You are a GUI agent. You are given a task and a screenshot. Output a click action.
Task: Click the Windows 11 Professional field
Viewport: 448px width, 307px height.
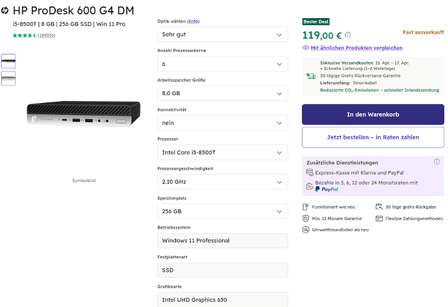pos(222,241)
